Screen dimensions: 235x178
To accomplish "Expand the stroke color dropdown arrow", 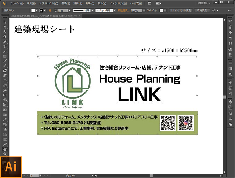I will tap(45, 11).
